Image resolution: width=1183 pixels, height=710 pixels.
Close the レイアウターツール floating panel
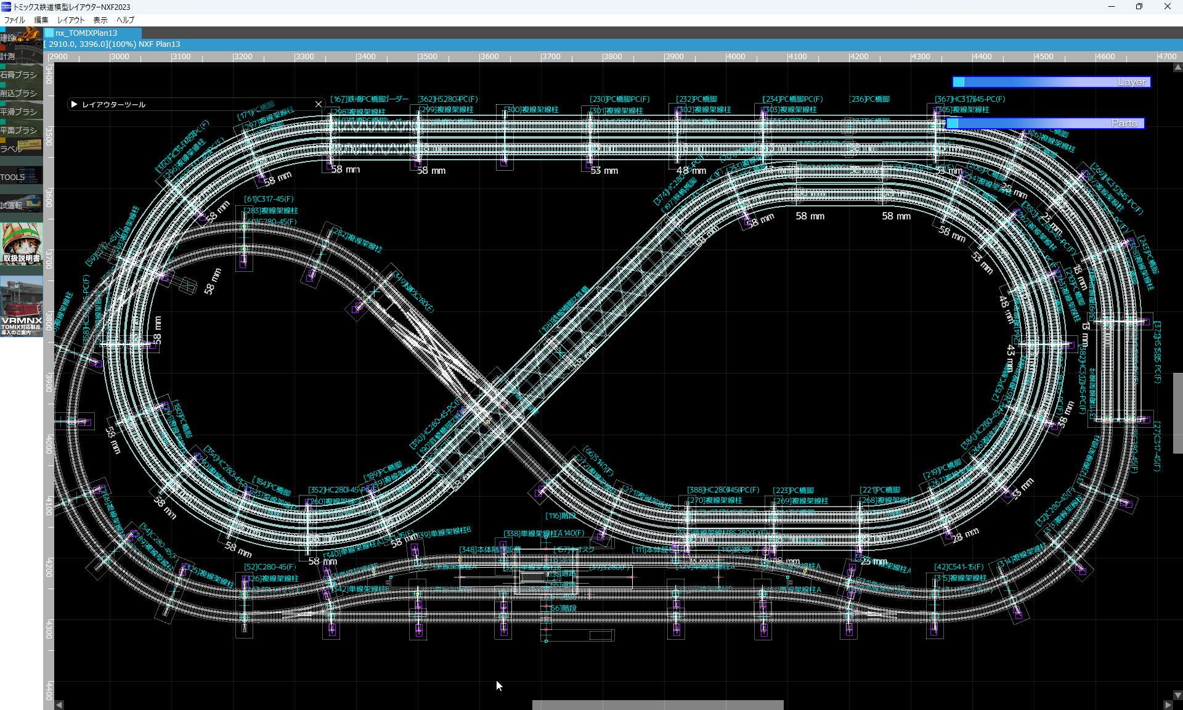click(319, 104)
